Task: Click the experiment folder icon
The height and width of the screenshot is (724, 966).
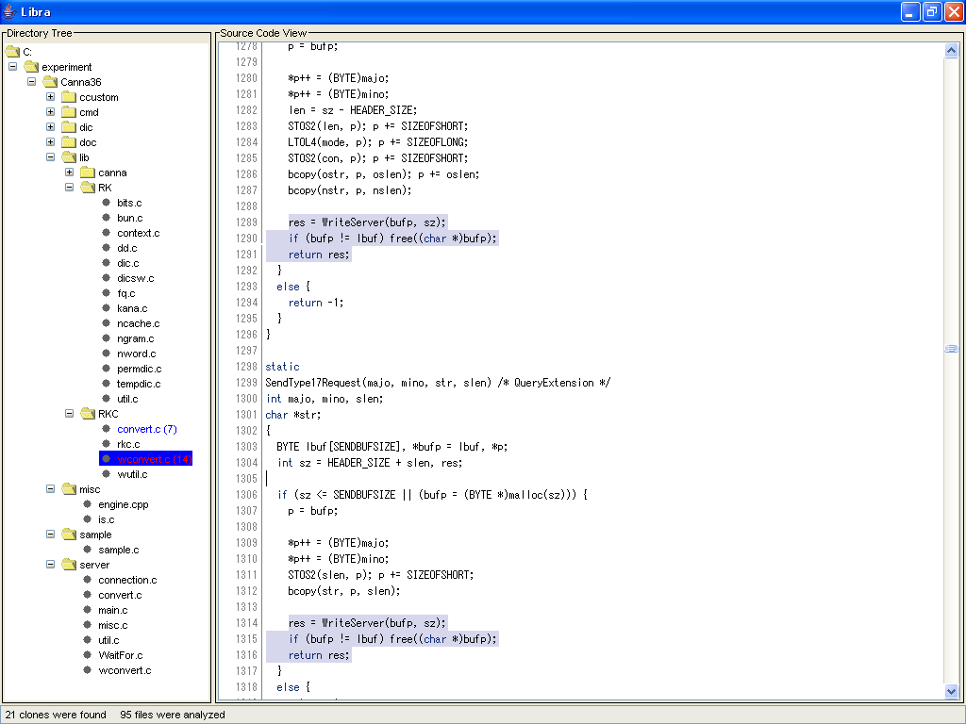Action: coord(30,67)
